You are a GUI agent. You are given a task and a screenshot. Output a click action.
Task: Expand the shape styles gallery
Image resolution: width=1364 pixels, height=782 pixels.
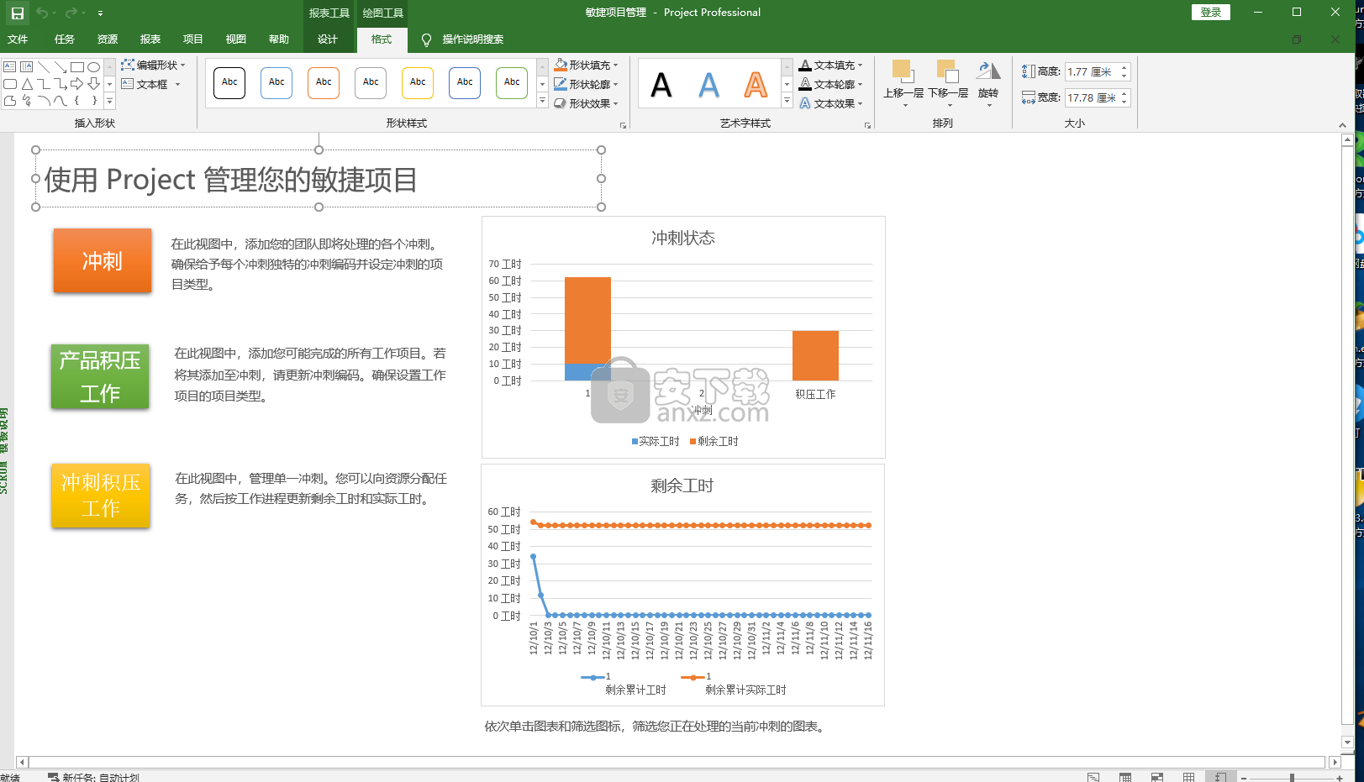(x=542, y=101)
